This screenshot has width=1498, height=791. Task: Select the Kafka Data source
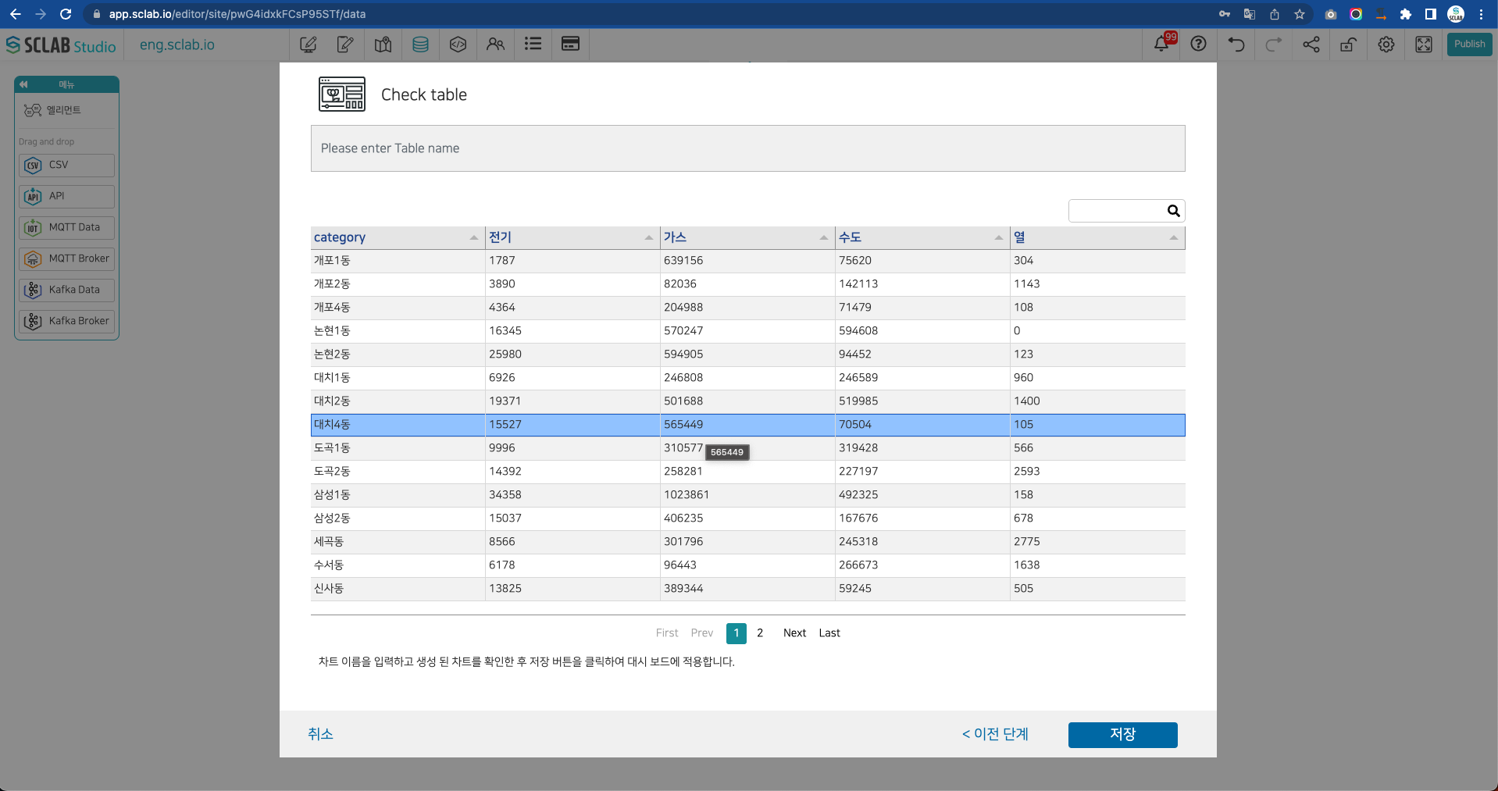pos(67,290)
